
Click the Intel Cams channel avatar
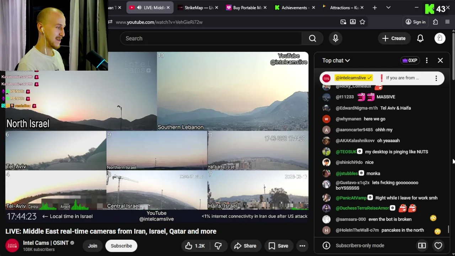[x=12, y=246]
